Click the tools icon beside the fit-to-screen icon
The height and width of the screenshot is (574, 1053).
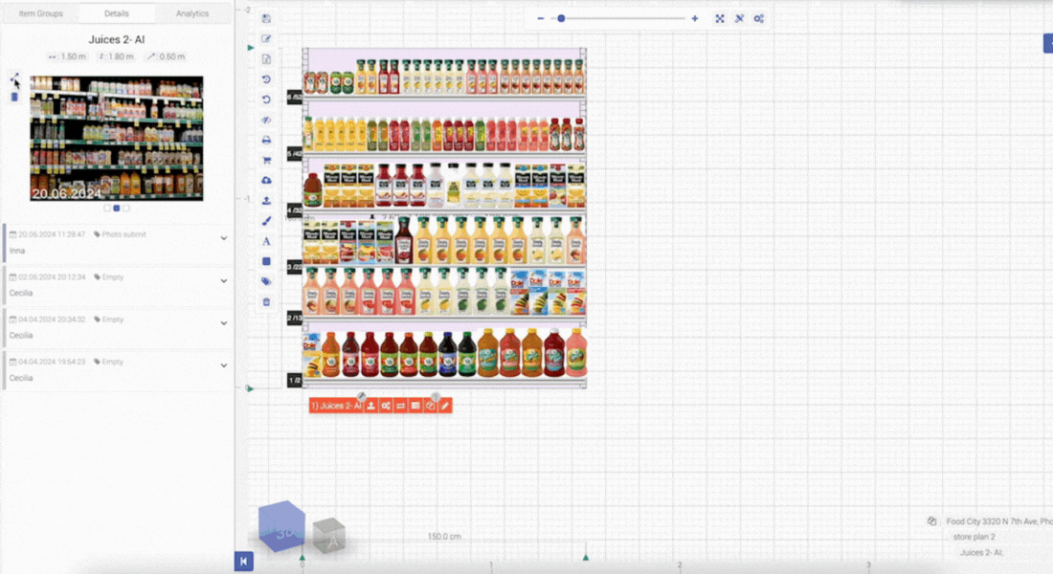click(739, 19)
